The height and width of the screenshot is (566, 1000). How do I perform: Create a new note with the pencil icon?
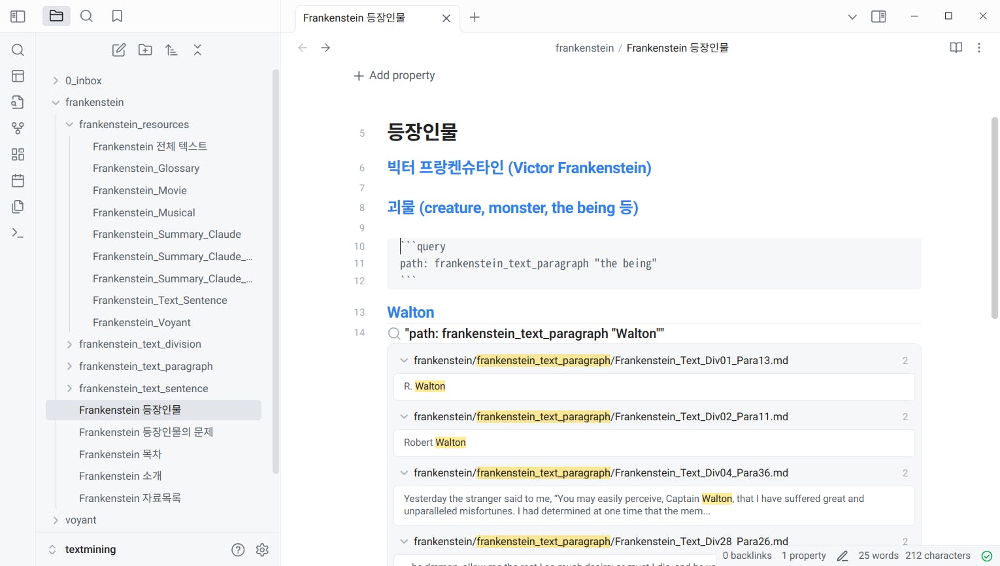point(119,50)
